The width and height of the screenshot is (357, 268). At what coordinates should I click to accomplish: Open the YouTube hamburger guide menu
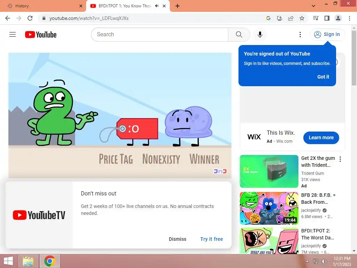coord(13,35)
